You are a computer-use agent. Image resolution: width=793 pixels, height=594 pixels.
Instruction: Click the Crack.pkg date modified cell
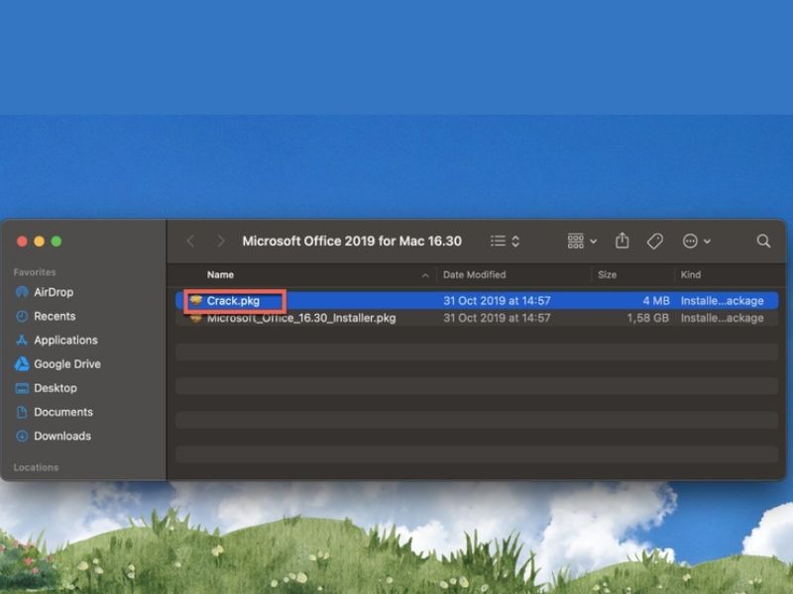click(x=497, y=301)
